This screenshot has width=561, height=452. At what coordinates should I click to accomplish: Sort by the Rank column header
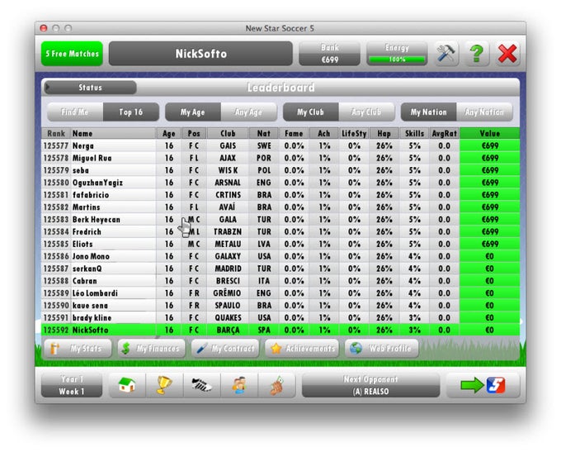[x=56, y=133]
